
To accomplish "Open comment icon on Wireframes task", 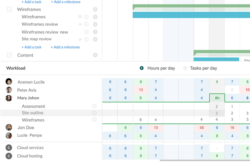I will [80, 17].
